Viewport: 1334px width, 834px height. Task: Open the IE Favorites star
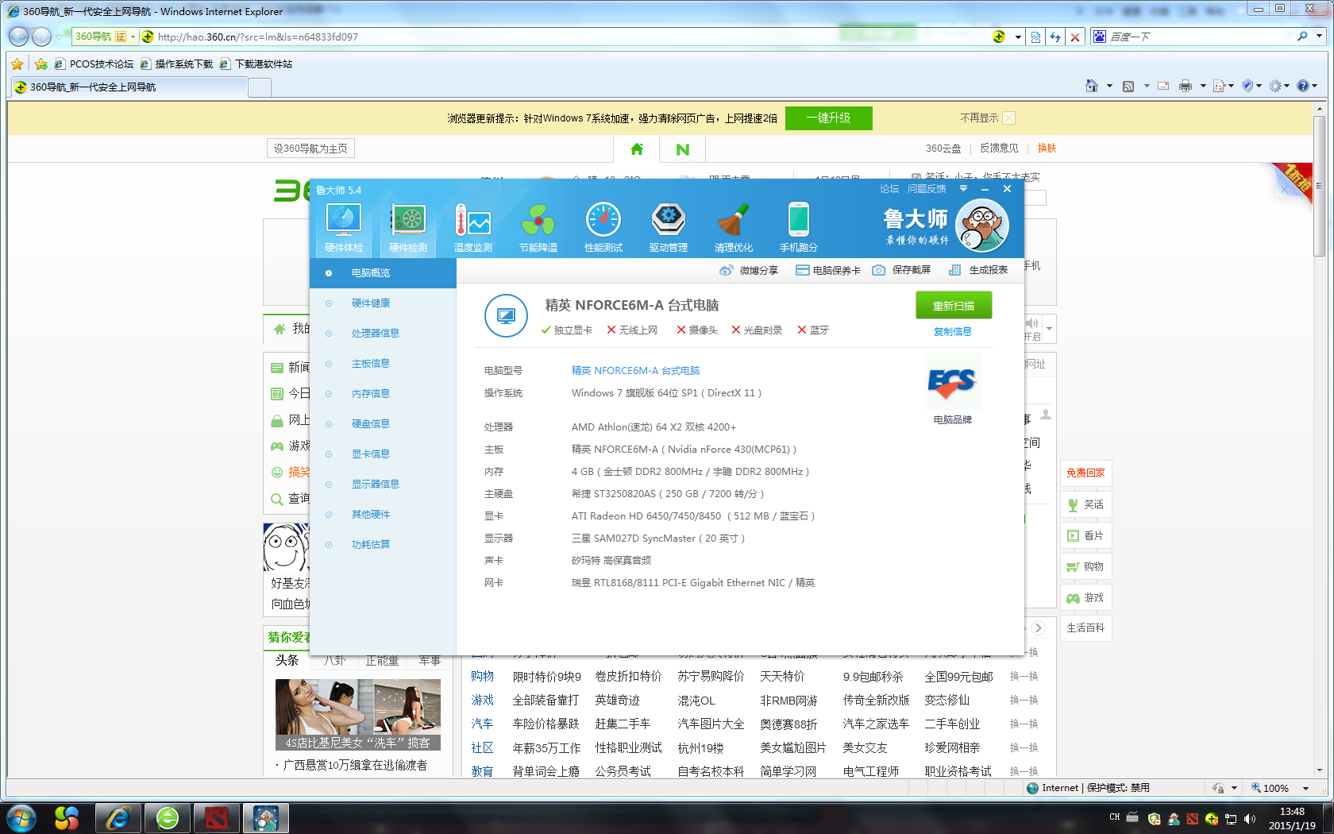tap(17, 64)
